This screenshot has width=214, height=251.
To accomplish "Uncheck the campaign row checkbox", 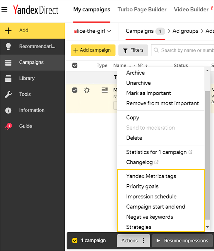I will [x=75, y=90].
